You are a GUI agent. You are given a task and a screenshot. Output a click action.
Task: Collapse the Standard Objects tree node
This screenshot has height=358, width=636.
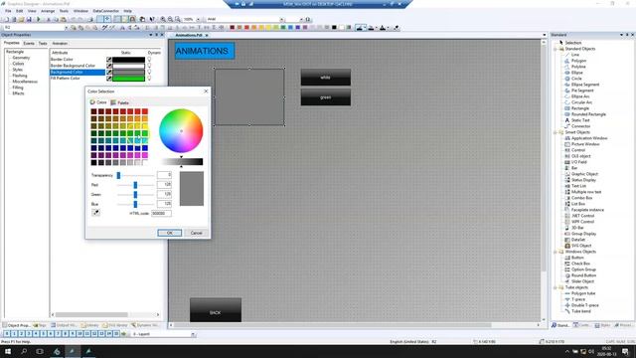[x=556, y=49]
